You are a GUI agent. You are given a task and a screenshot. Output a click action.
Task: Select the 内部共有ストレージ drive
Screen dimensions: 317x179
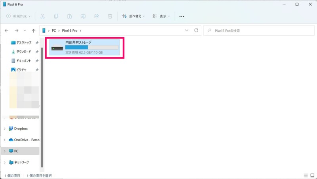(84, 47)
